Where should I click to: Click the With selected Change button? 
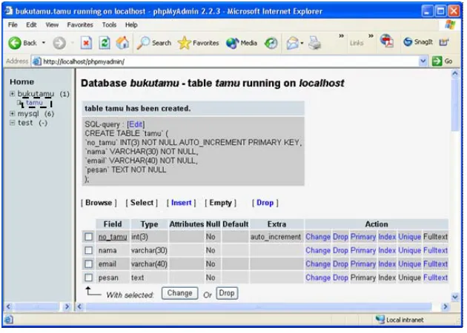[179, 293]
